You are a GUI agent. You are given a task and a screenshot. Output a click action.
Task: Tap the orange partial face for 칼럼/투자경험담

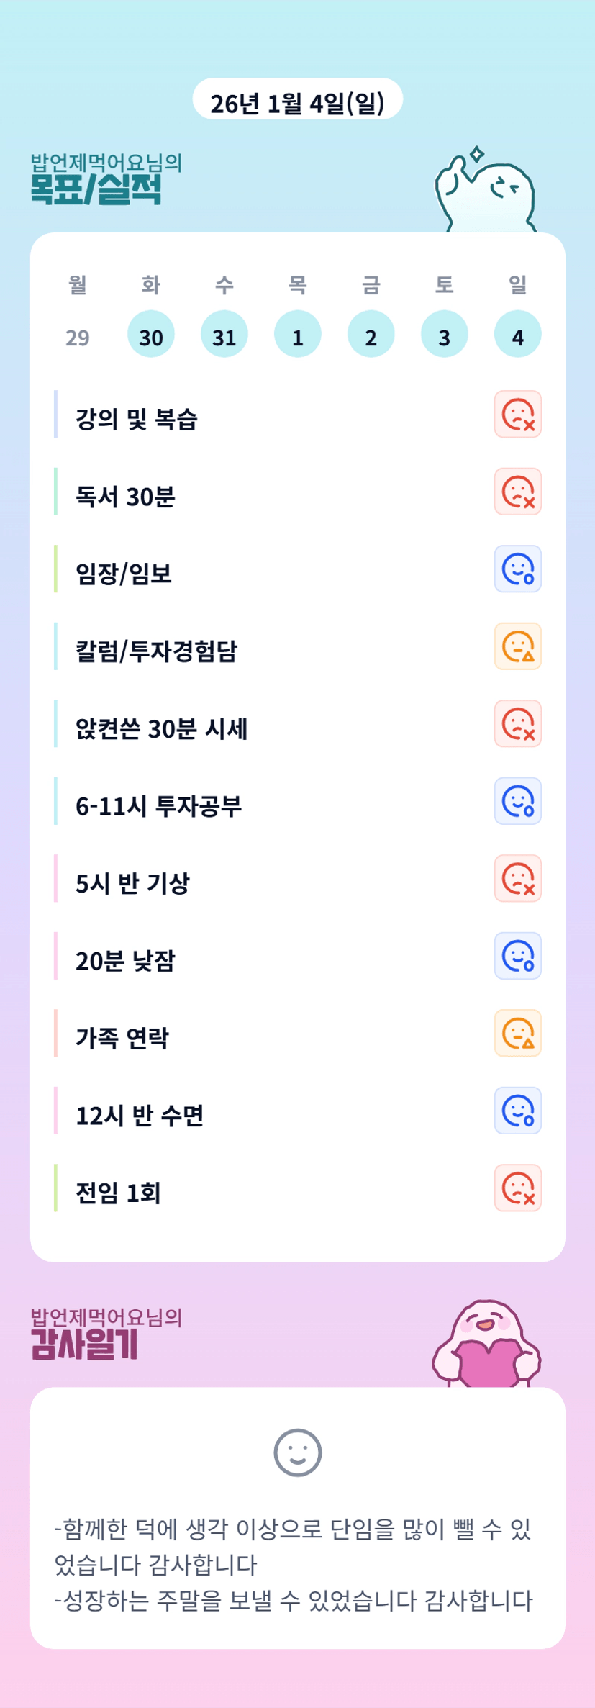(517, 646)
